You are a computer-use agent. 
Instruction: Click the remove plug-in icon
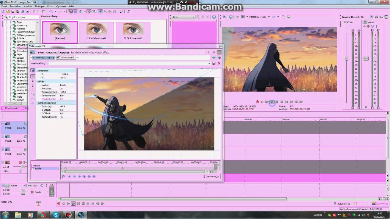tap(219, 57)
